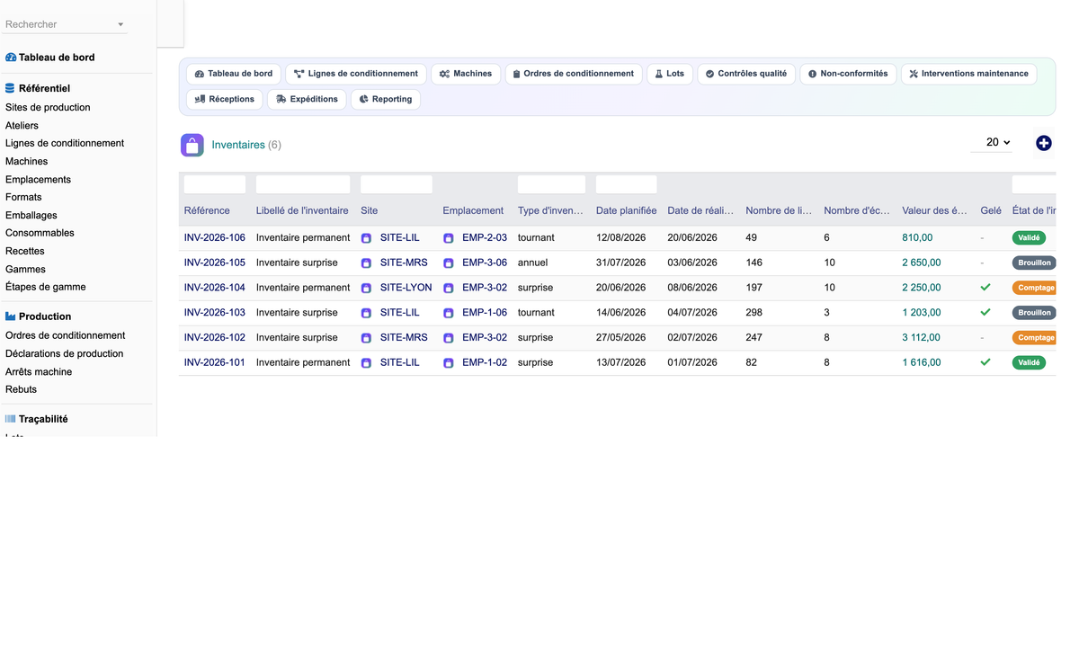
Task: Open Ordres de conditionnement shortcut in top bar
Action: tap(574, 74)
